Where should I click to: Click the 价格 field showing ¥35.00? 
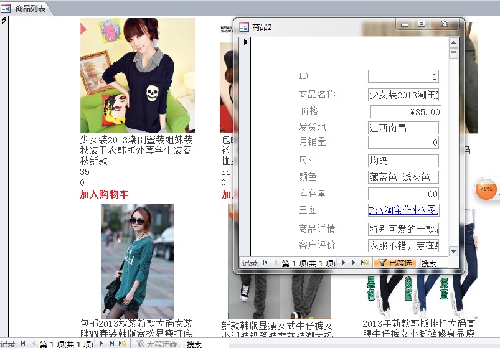pyautogui.click(x=405, y=112)
